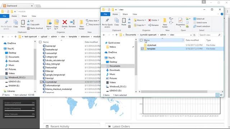
Task: Open the Copy to dropdown in view window
Action: pos(140,25)
